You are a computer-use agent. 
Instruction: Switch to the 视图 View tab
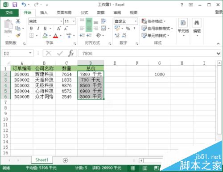point(133,13)
